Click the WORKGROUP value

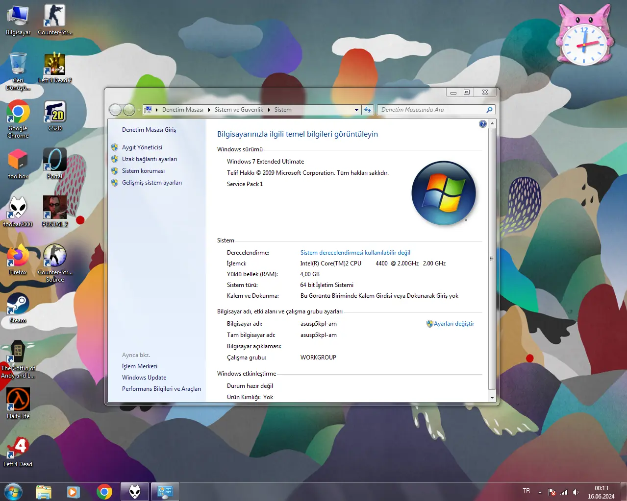tap(318, 358)
